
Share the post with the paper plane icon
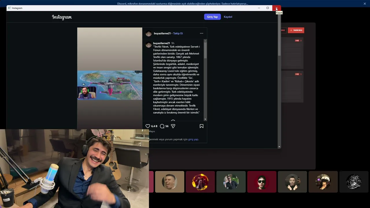pos(173,126)
